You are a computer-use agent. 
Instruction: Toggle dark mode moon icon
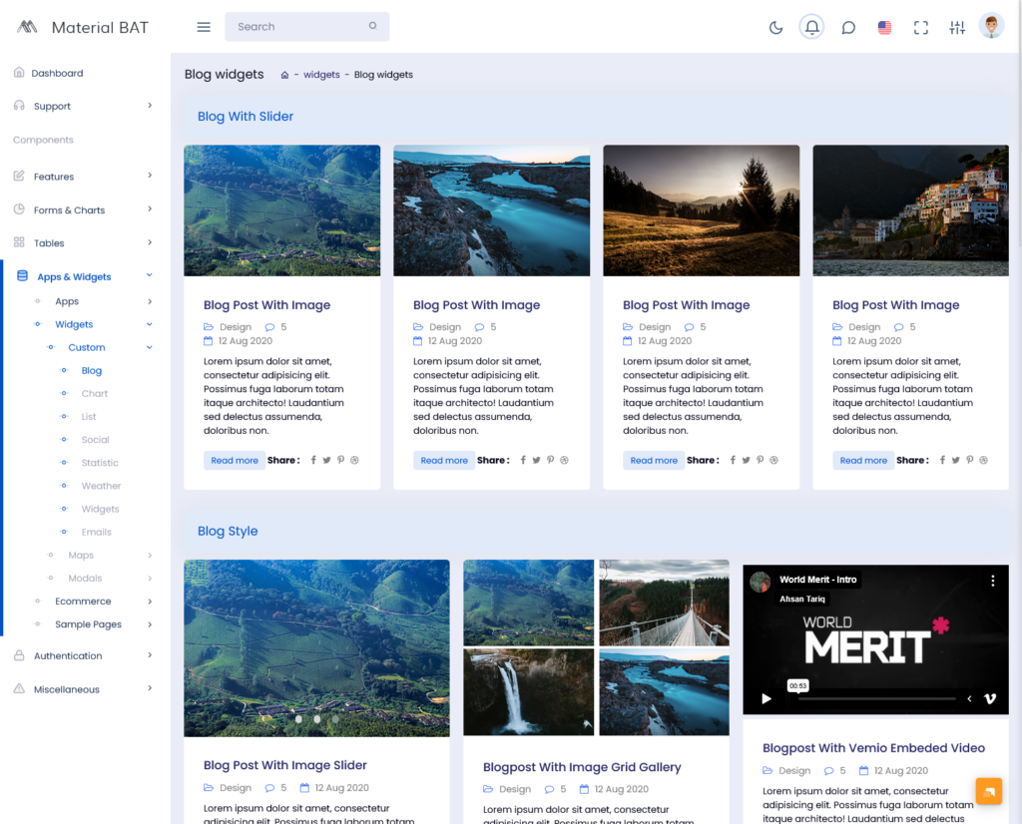pyautogui.click(x=775, y=27)
